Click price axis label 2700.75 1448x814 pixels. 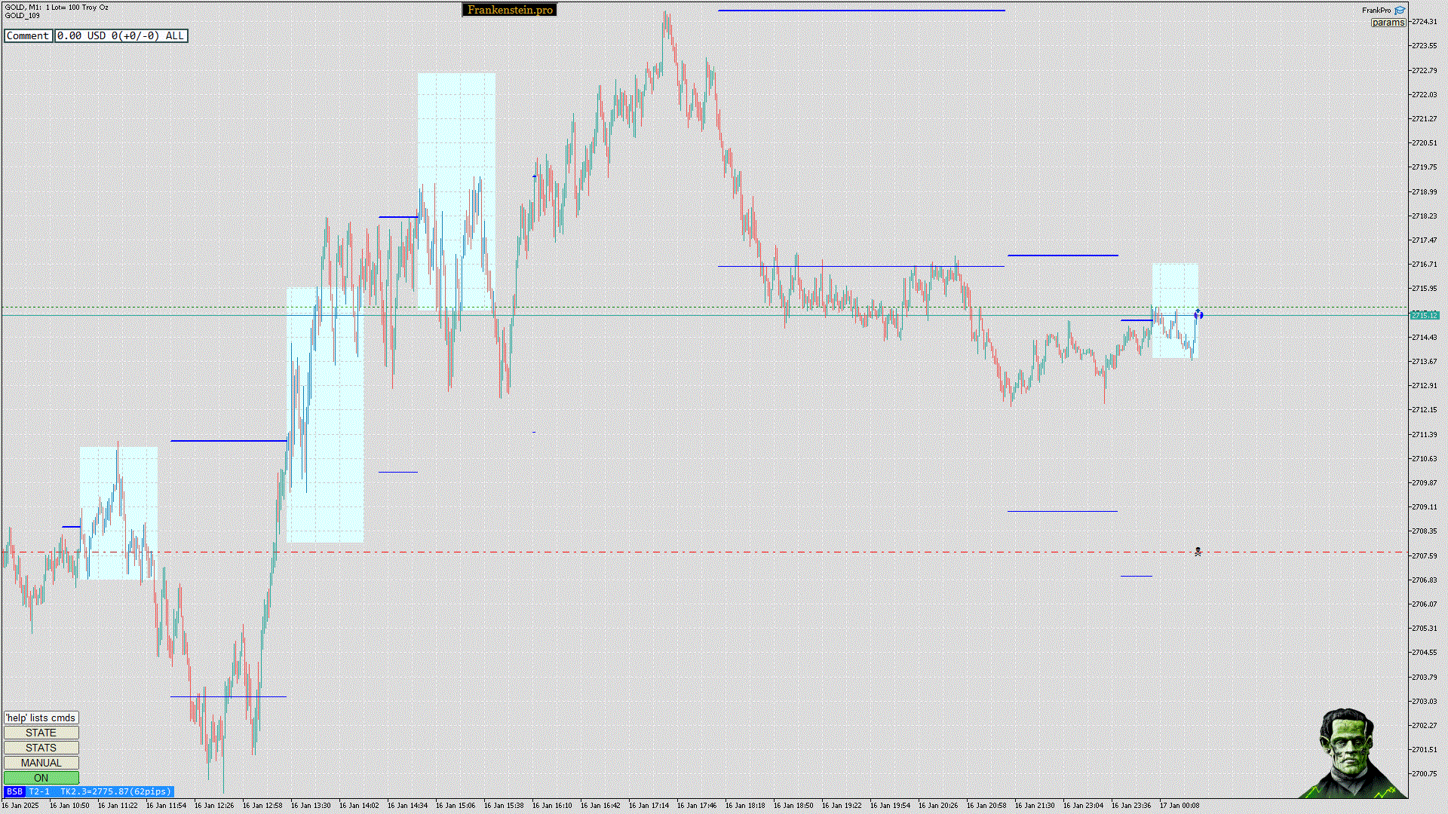point(1425,773)
